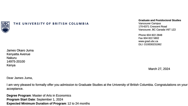Click the Kenya country line
Screen dimensions: 188x106
click(11, 65)
